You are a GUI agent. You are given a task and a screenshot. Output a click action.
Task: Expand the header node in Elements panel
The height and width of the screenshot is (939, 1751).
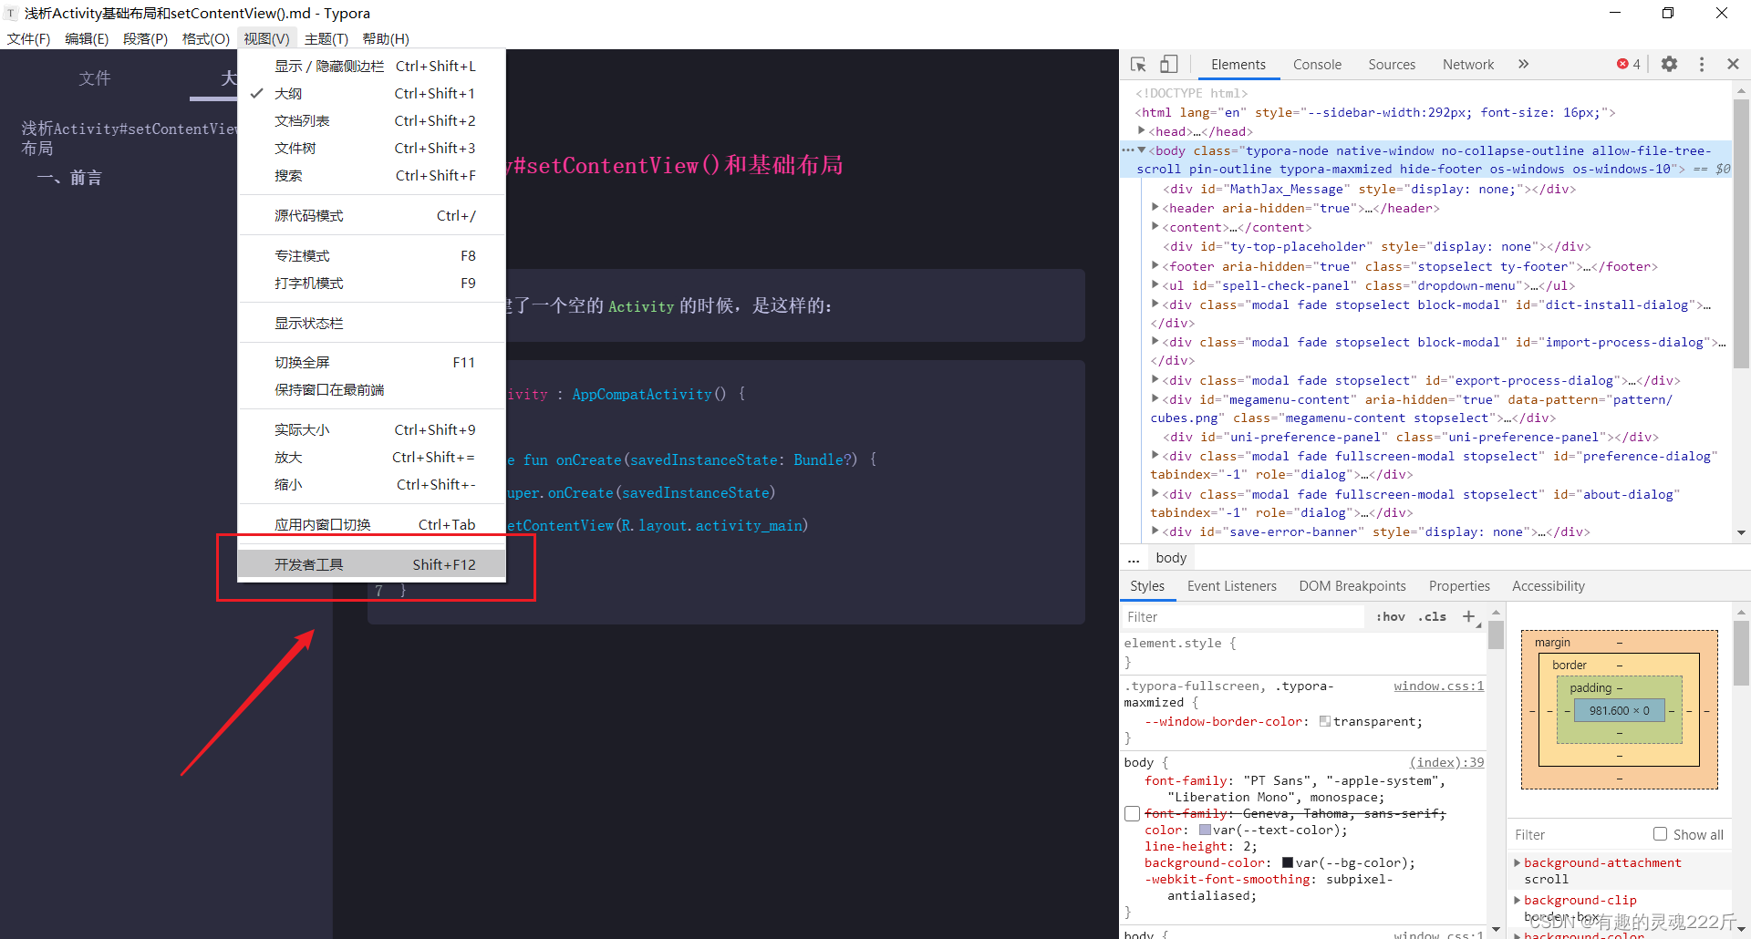[1156, 208]
